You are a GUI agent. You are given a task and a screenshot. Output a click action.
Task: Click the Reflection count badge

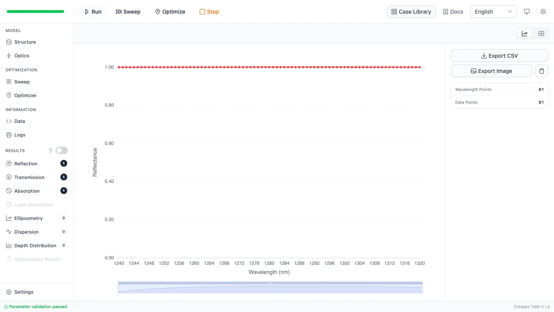64,164
